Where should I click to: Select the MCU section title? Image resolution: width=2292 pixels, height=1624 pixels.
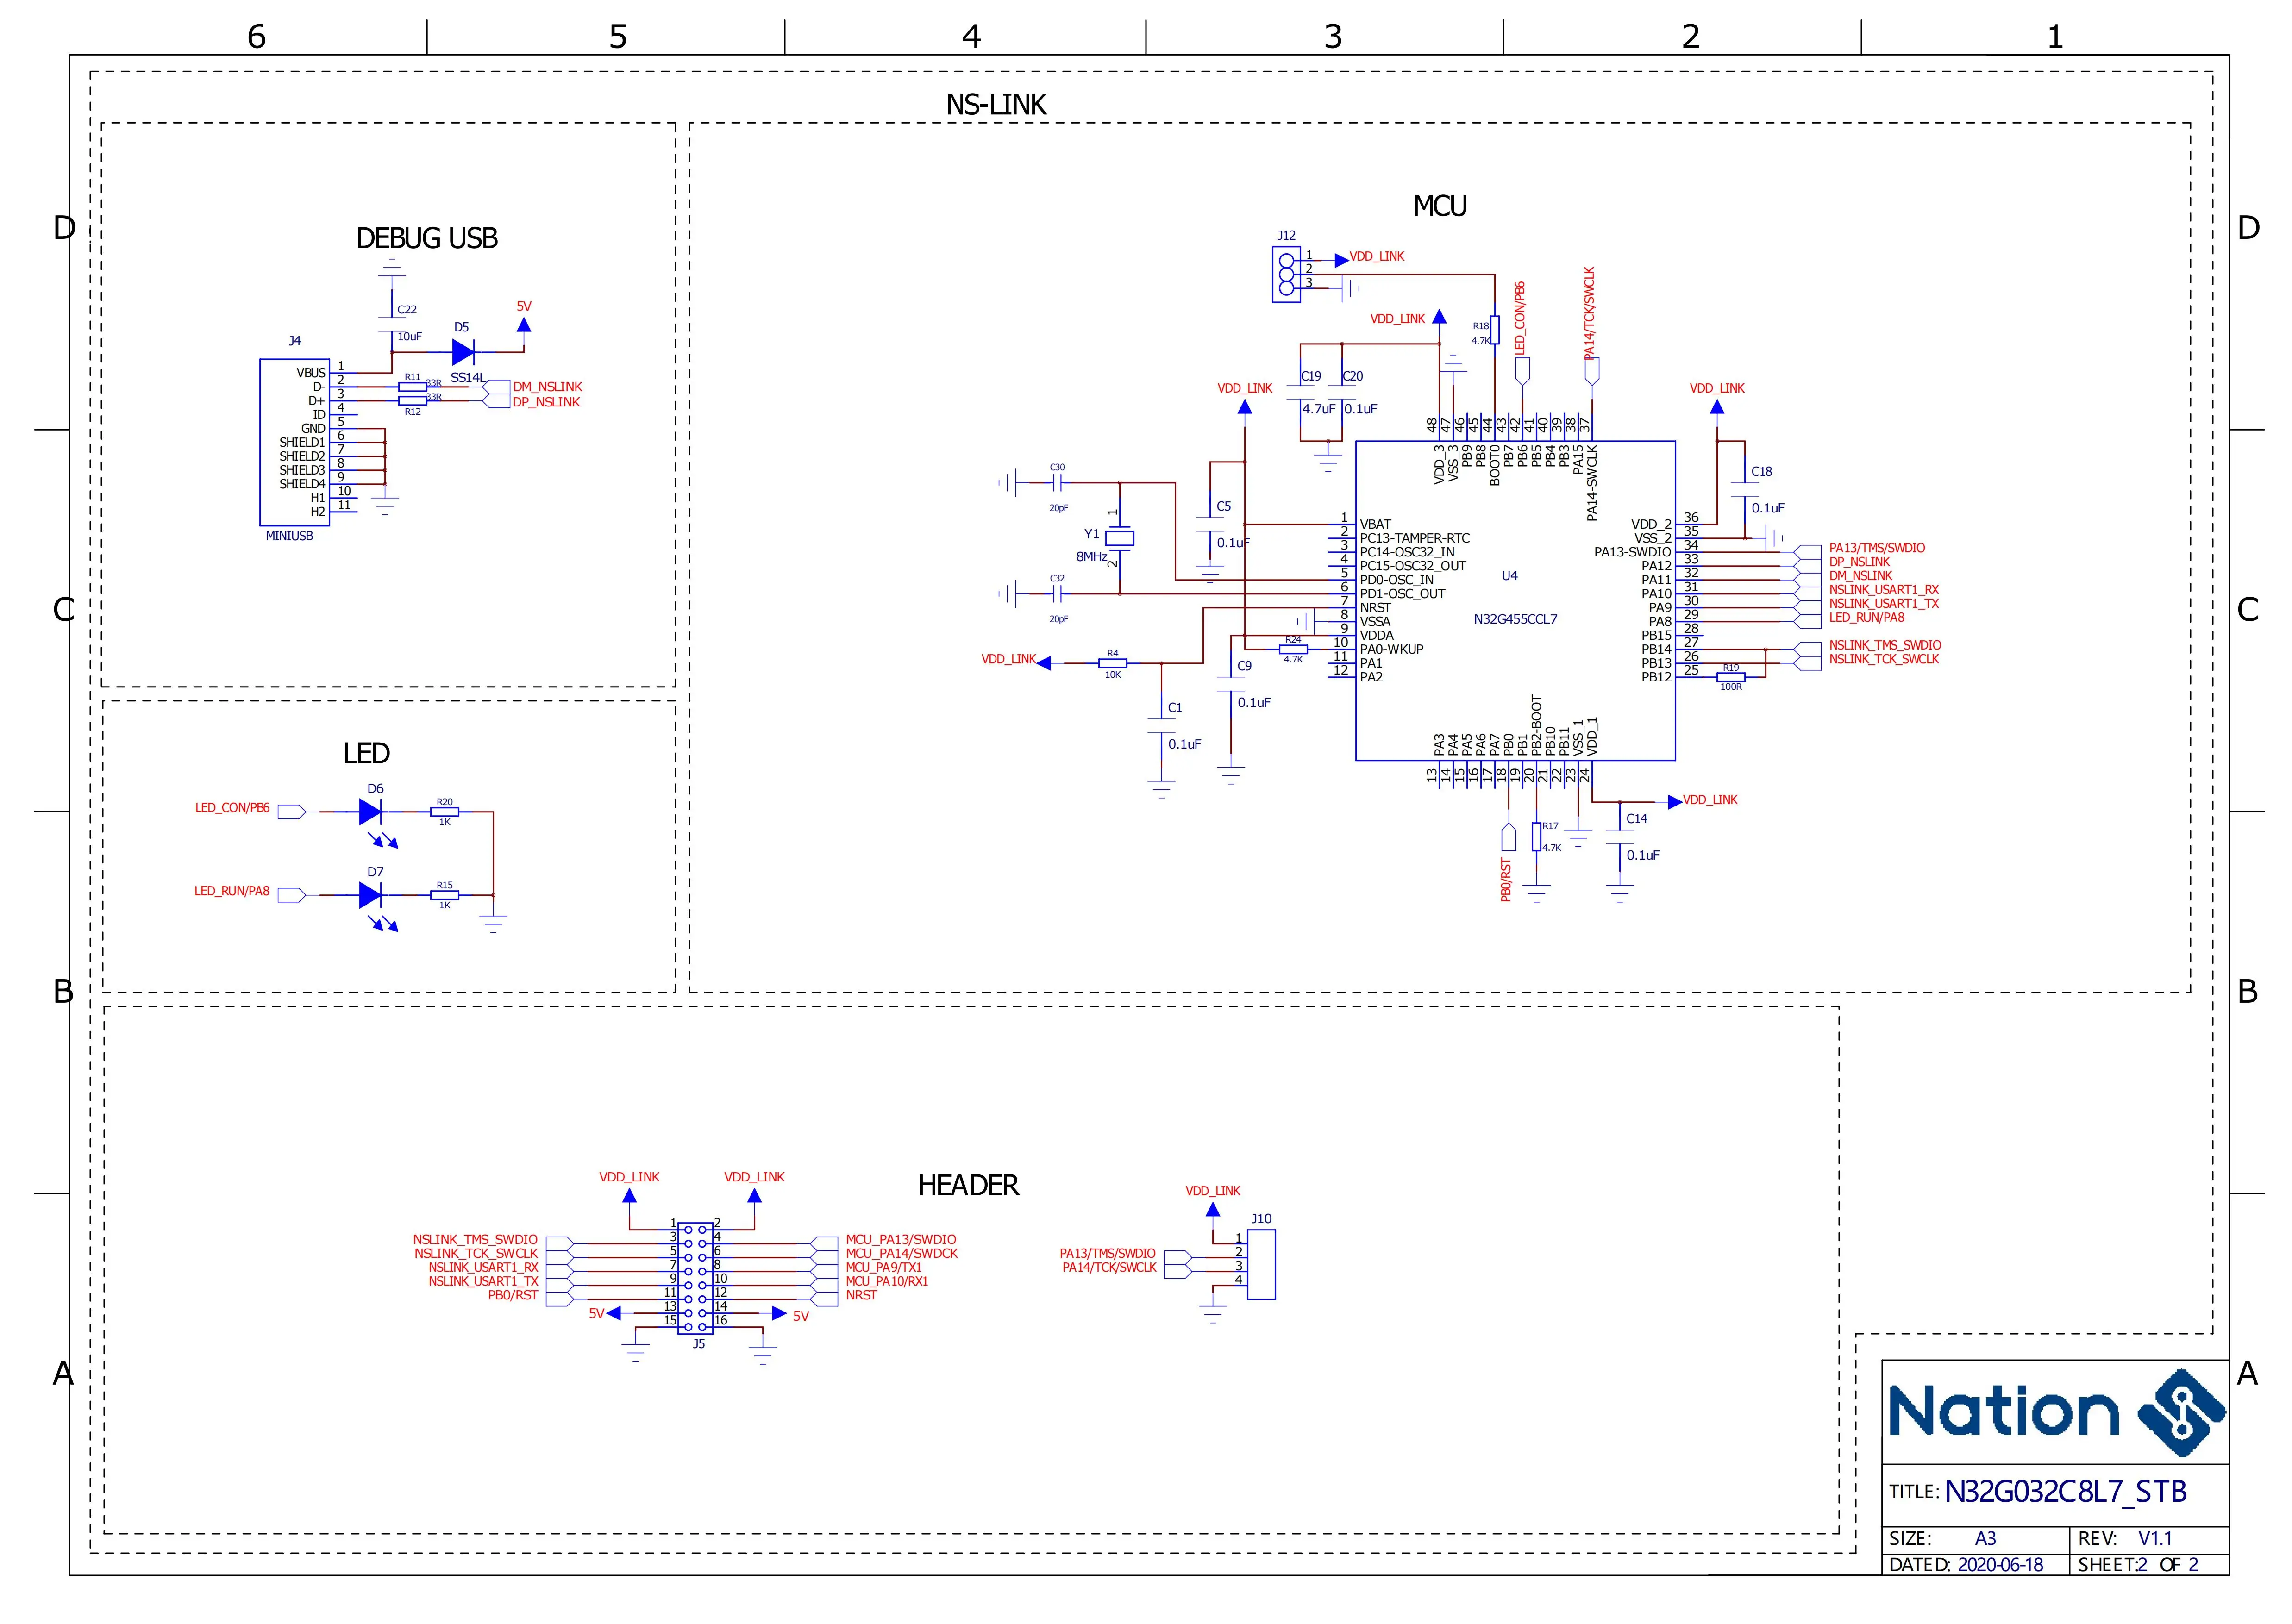pyautogui.click(x=1440, y=206)
